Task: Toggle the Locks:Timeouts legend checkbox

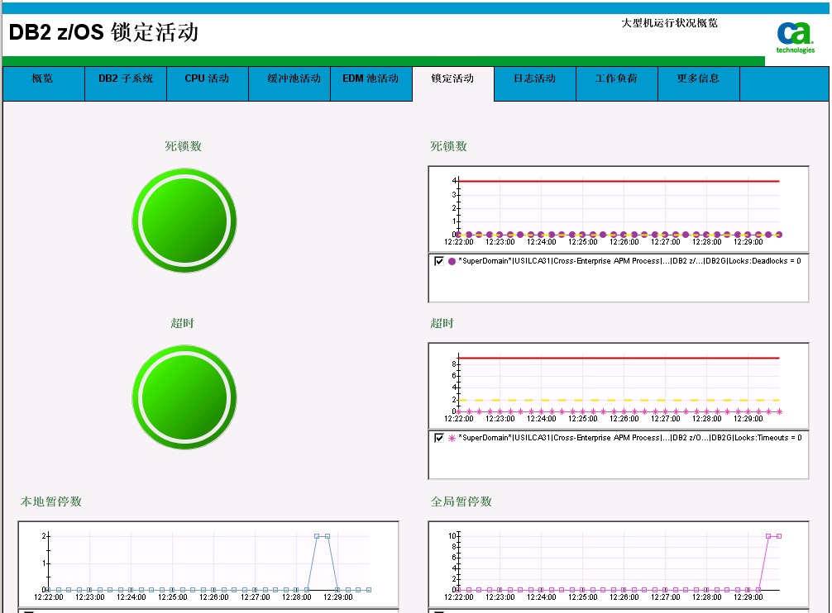Action: click(x=439, y=438)
